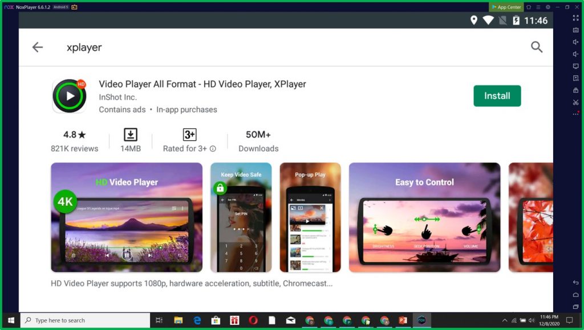Decrease the Nox emulator volume
Viewport: 584px width, 330px height.
[x=576, y=54]
